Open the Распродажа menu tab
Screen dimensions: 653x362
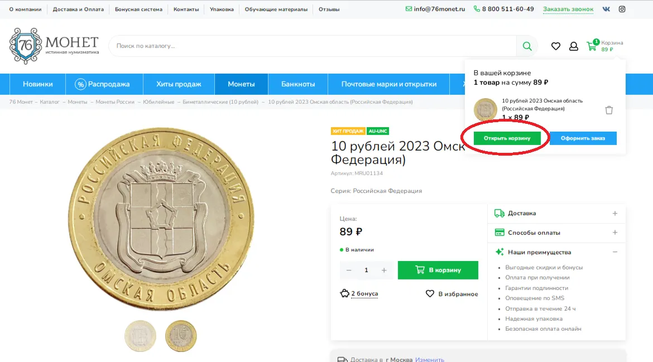pyautogui.click(x=103, y=84)
